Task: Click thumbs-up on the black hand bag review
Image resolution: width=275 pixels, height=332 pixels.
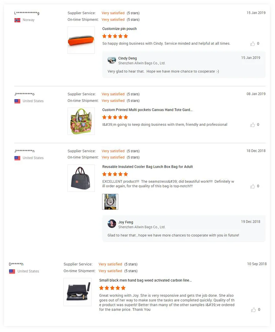Action: (x=253, y=310)
